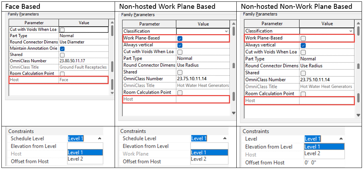
Task: Select OmniClass Number 23.75.10.11.14 in Non-Work Plane Based panel
Action: (315, 80)
